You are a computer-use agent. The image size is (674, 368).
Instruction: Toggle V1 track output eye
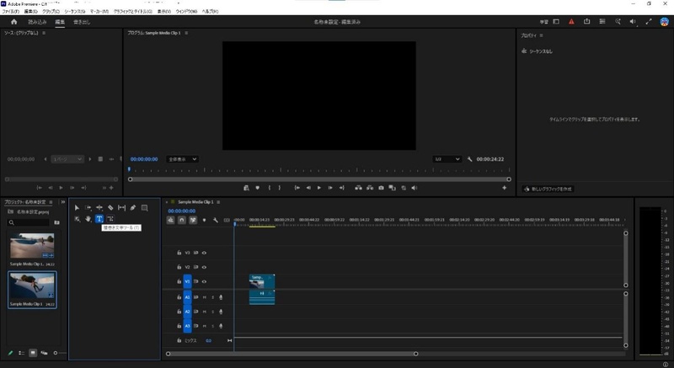point(204,282)
